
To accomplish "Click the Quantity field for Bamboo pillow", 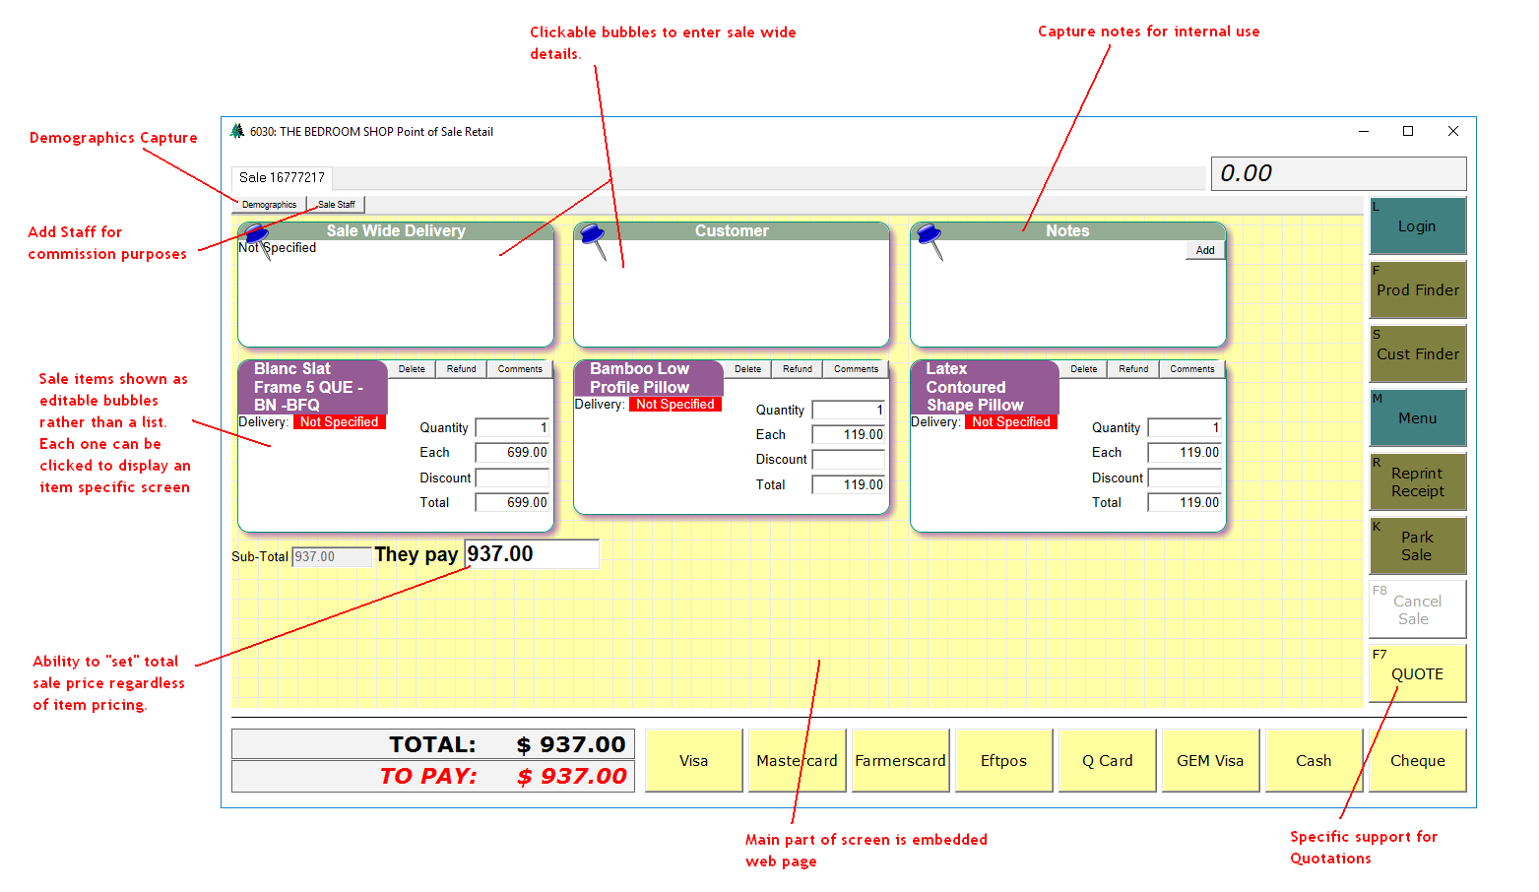I will [848, 410].
